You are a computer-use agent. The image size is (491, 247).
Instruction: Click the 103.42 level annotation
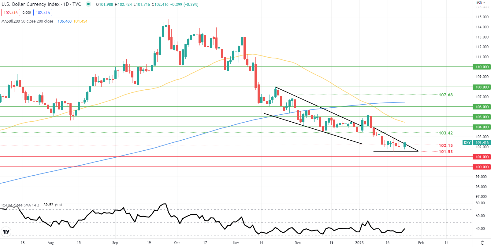pos(446,133)
